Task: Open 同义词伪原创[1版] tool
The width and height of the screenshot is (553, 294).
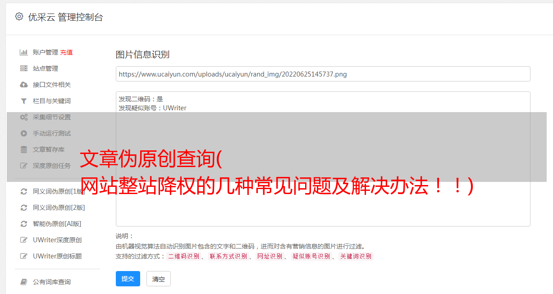Action: coord(59,191)
